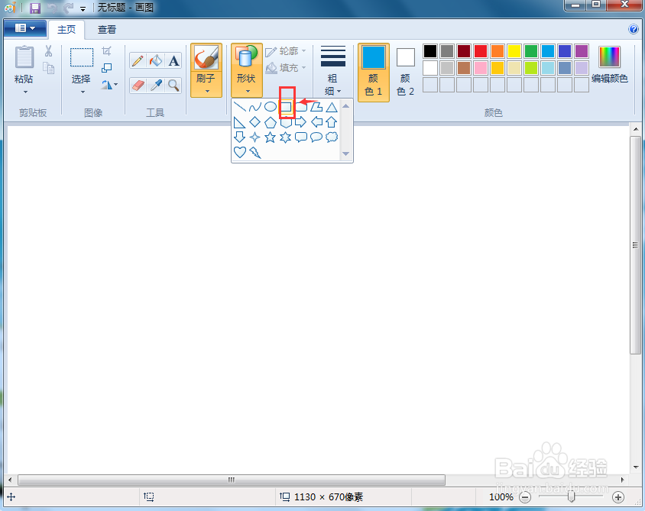Choose the Diamond shape
This screenshot has height=511, width=645.
(254, 122)
